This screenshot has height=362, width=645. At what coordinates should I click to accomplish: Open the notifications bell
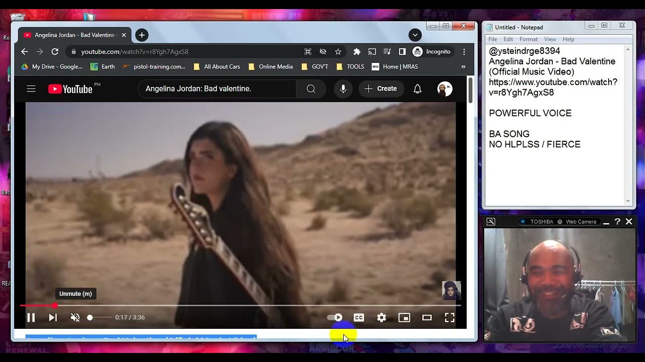pos(417,88)
